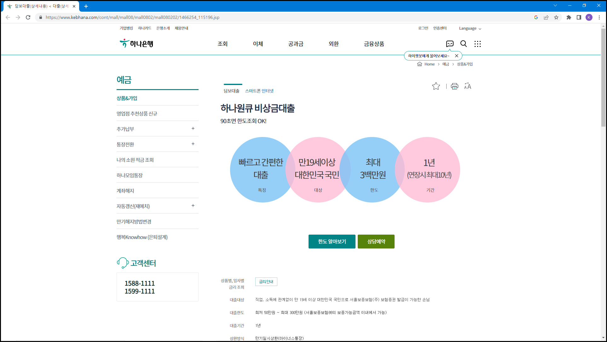Add page to favorites star icon
Viewport: 607px width, 342px height.
(x=436, y=86)
